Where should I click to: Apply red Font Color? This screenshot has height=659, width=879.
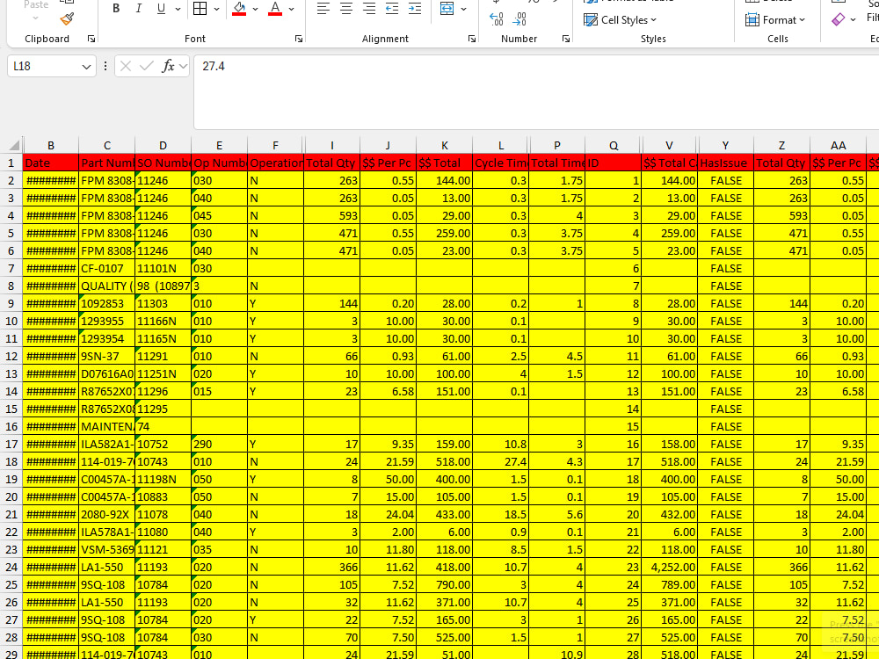(x=274, y=9)
